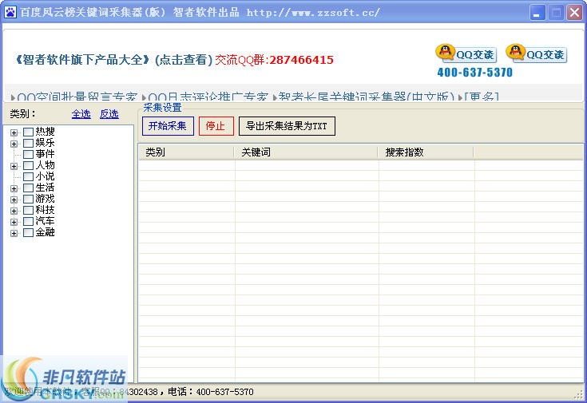Click the 开始采集 button
Image resolution: width=587 pixels, height=403 pixels.
point(168,126)
